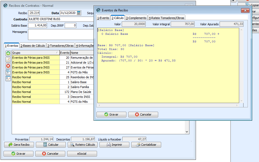Switch to the 1-Eventos tab in Recibos window

11,46
